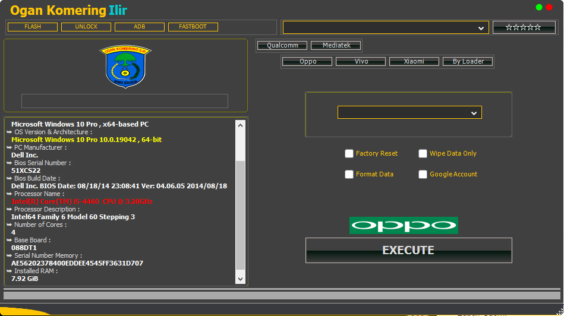The width and height of the screenshot is (564, 316).
Task: Enable the Factory Reset checkbox
Action: coord(349,154)
